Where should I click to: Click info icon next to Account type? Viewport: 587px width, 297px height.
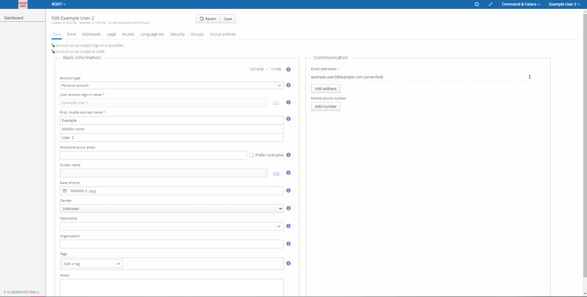coord(288,85)
